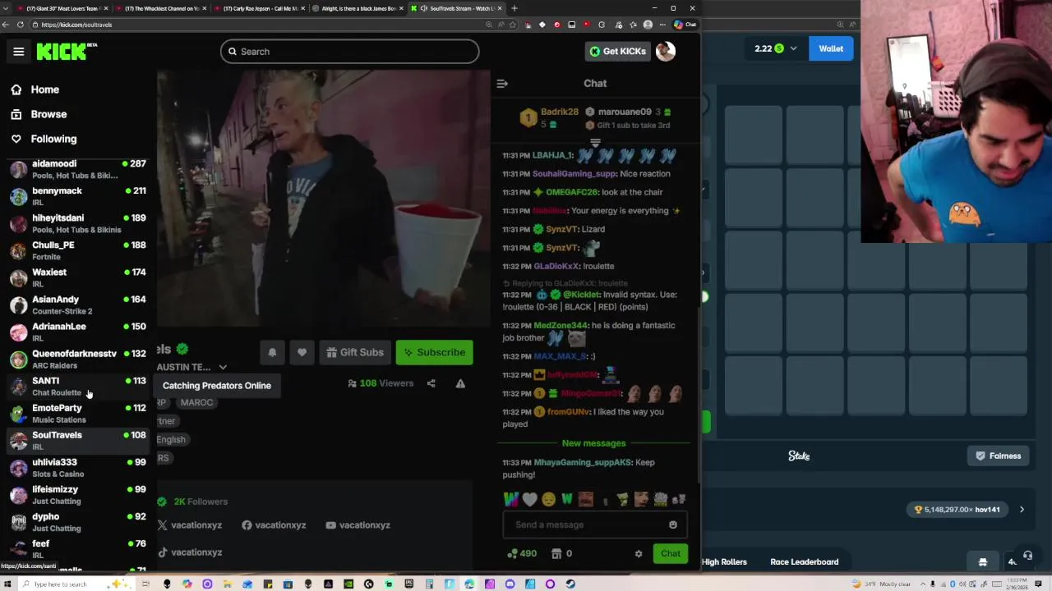
Task: Open aidamoodi channel in sidebar
Action: (78, 169)
